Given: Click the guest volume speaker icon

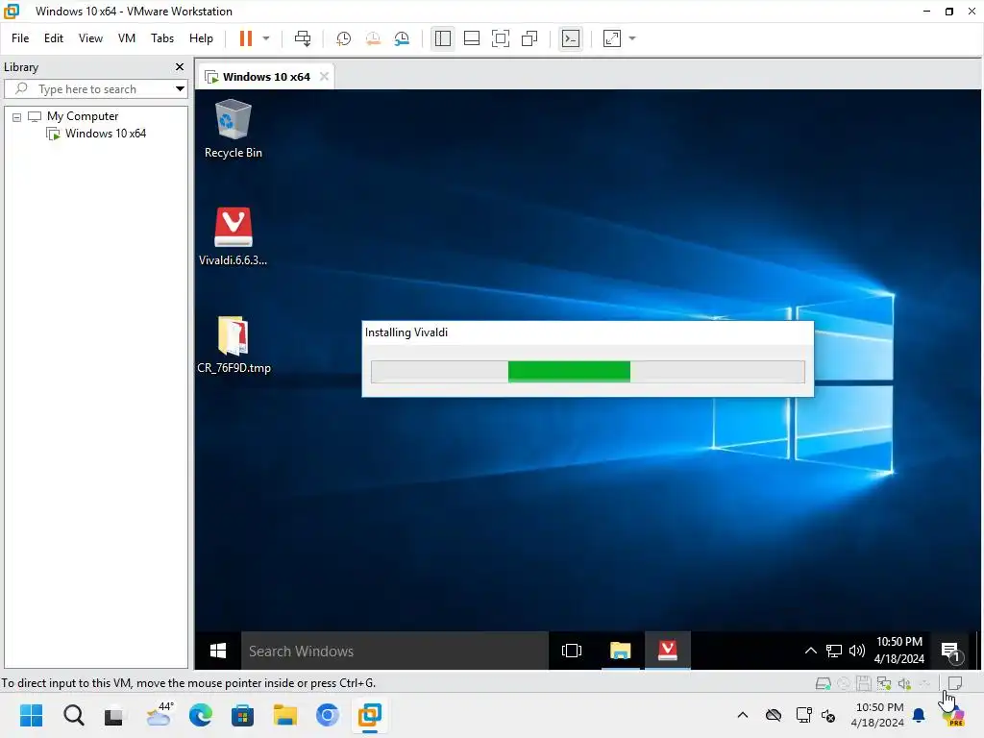Looking at the screenshot, I should click(856, 651).
